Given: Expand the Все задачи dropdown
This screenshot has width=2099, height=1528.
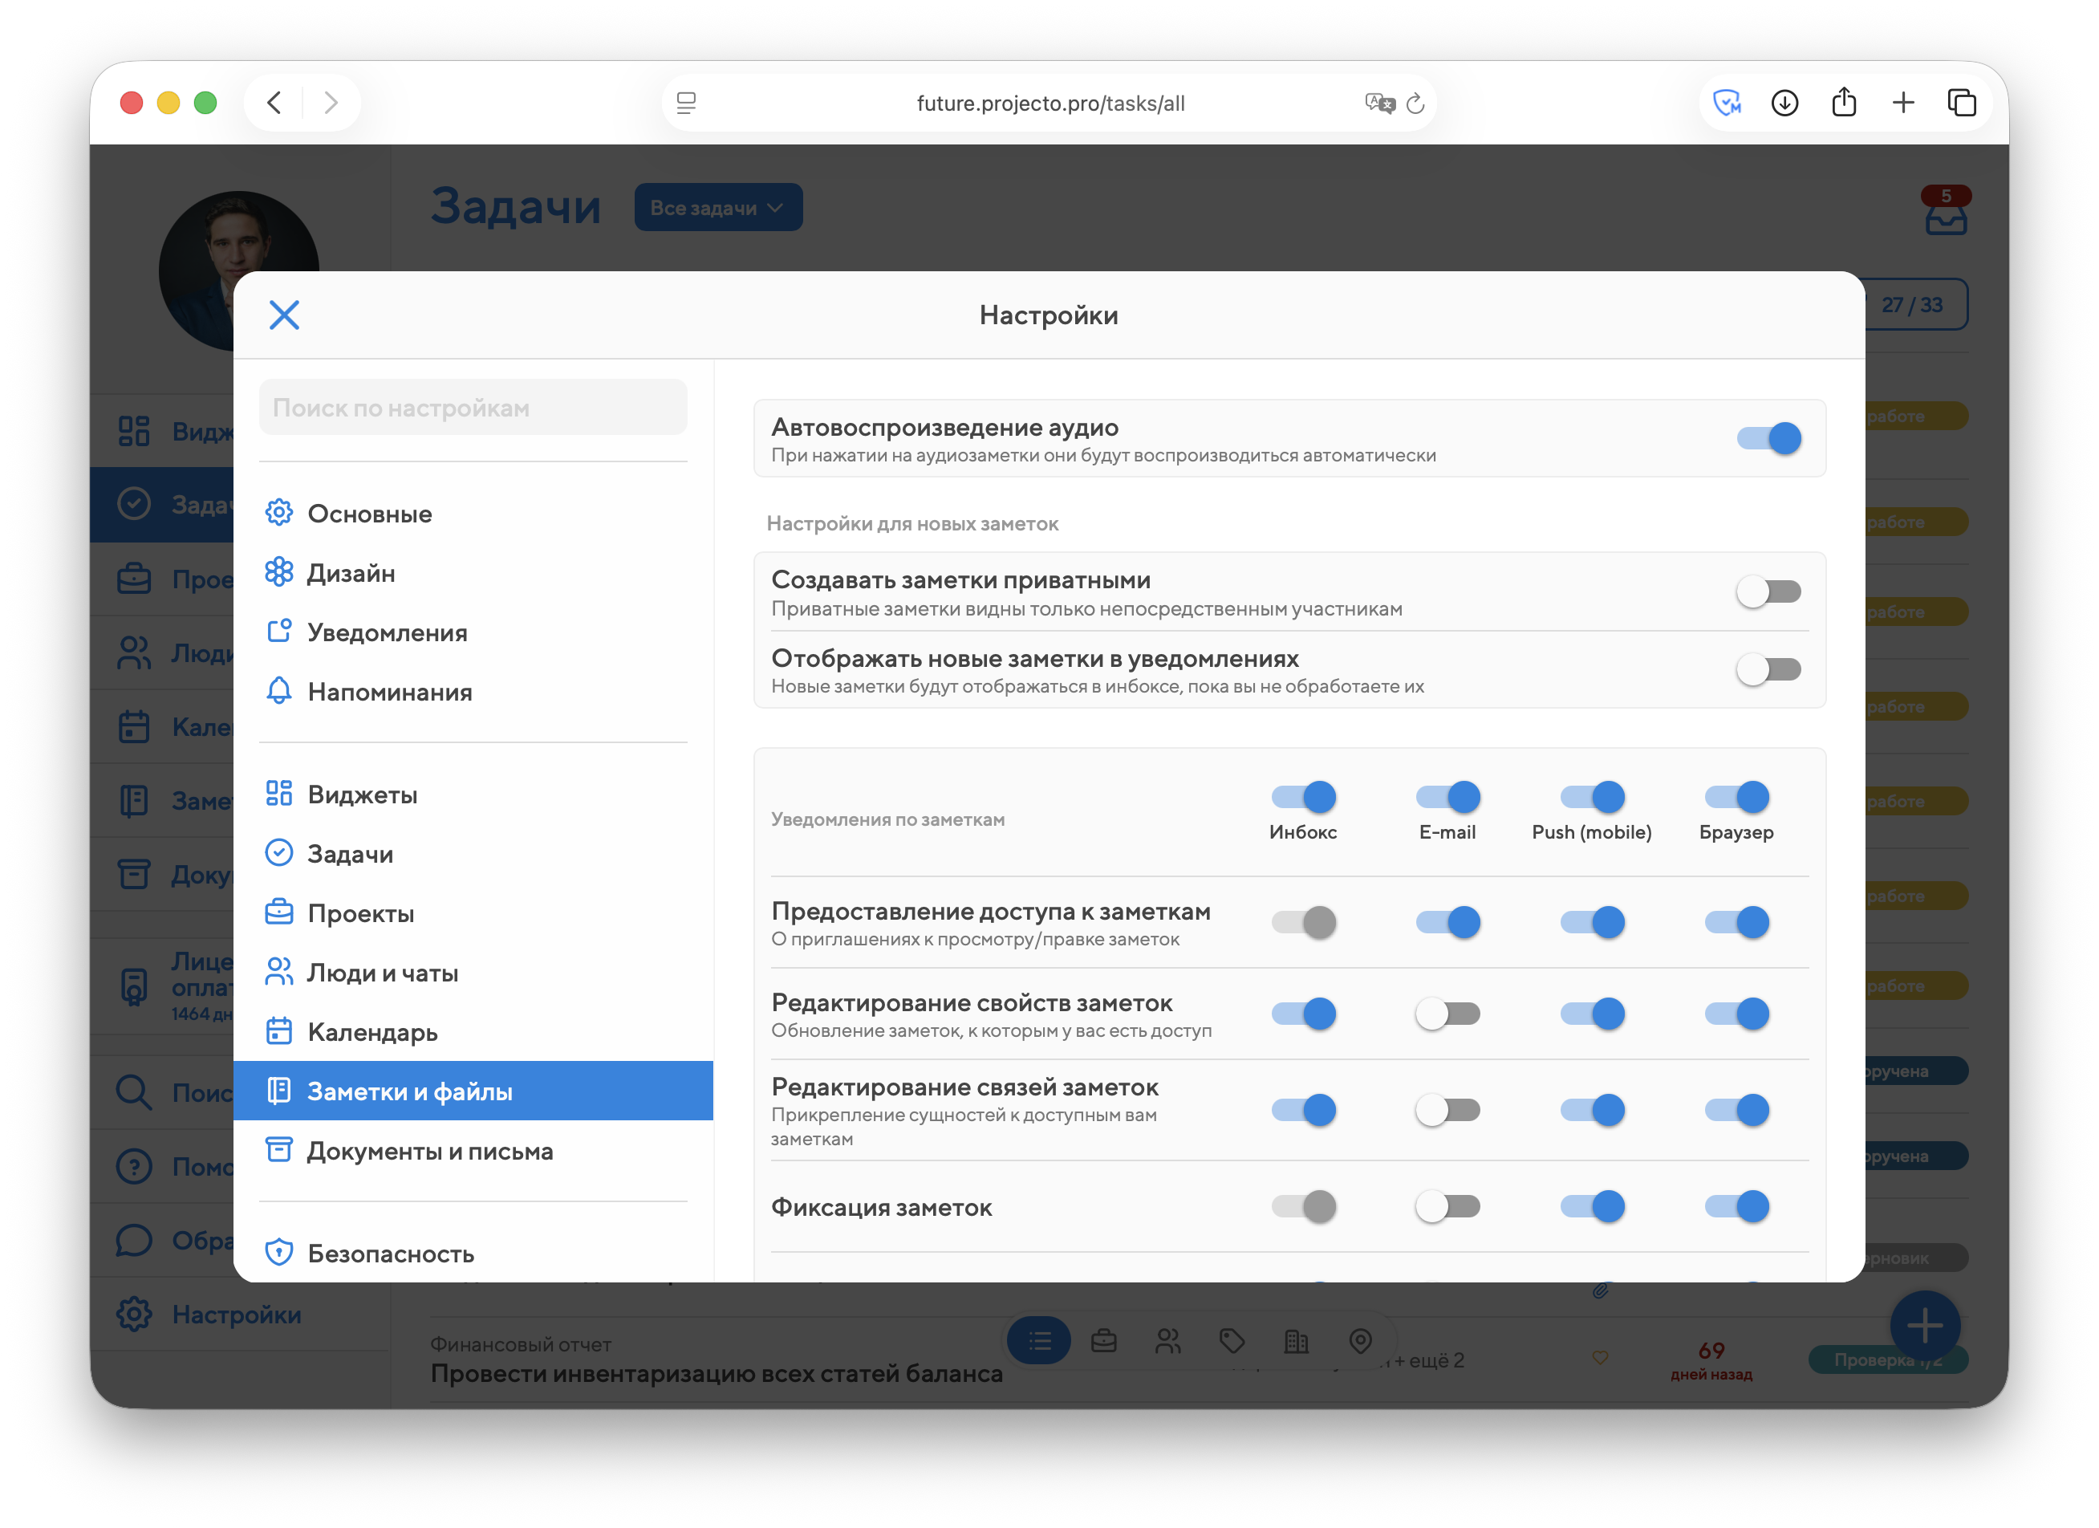Looking at the screenshot, I should (x=717, y=208).
